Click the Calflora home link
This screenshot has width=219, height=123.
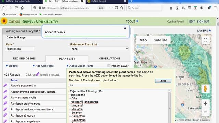click(x=14, y=22)
